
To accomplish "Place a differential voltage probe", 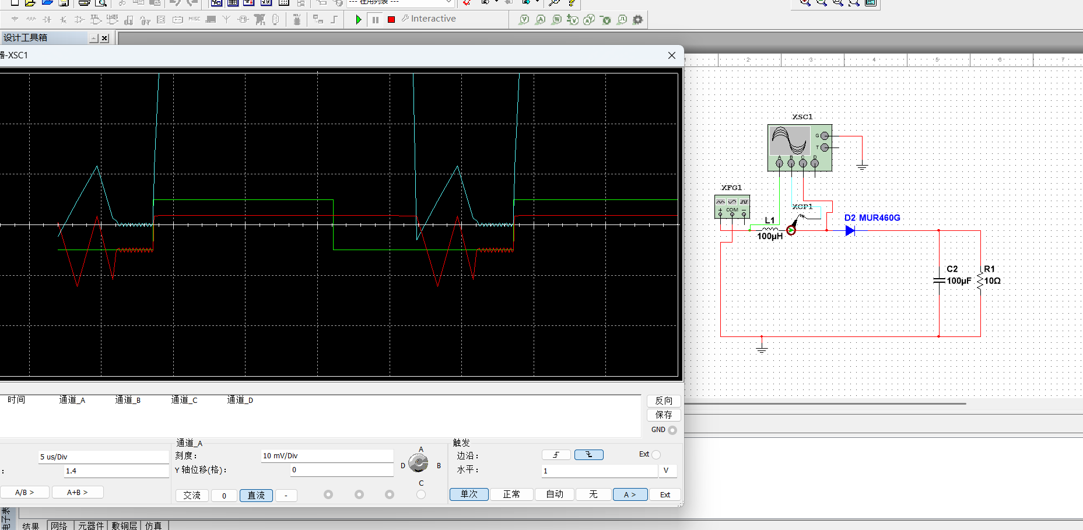I will pos(573,19).
